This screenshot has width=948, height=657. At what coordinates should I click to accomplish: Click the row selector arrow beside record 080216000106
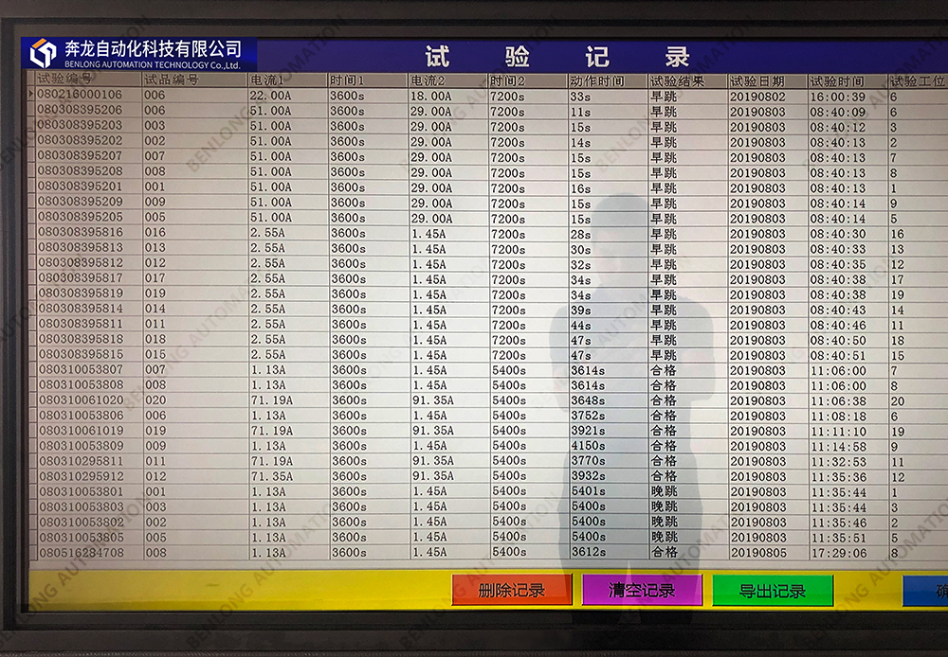click(x=31, y=95)
